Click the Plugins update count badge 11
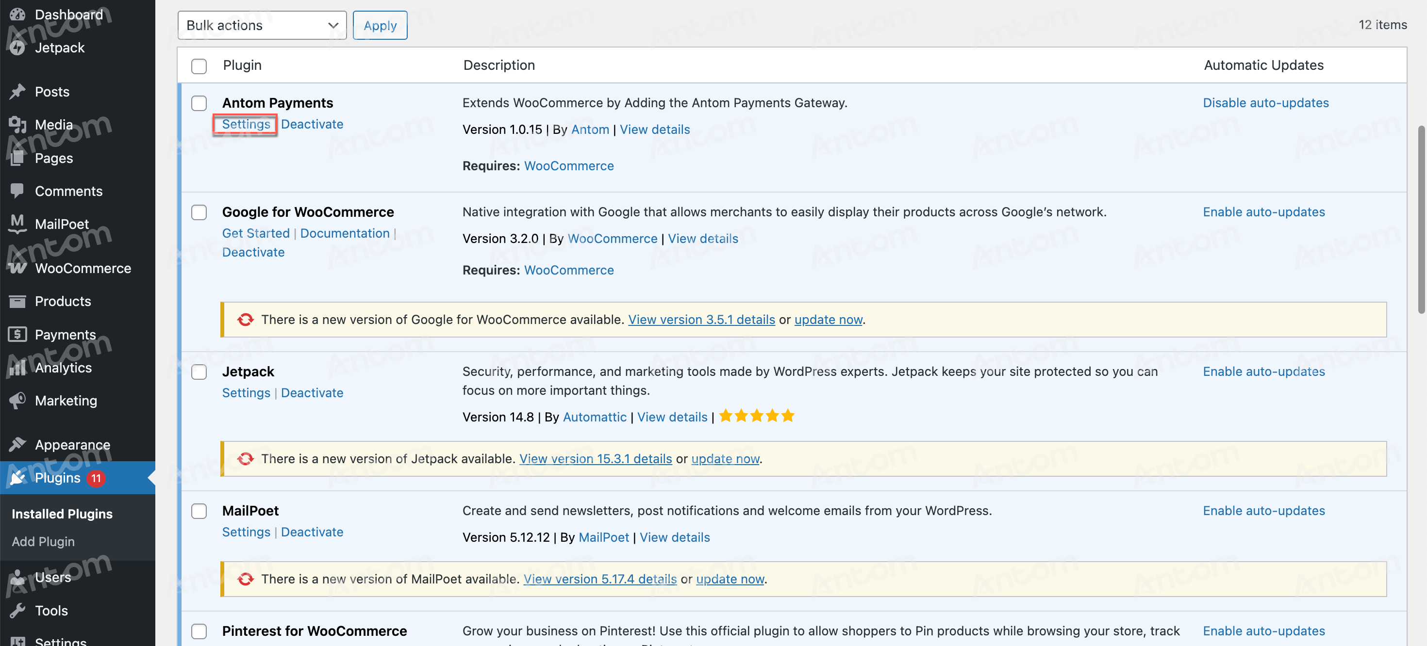Viewport: 1427px width, 646px height. pyautogui.click(x=96, y=478)
